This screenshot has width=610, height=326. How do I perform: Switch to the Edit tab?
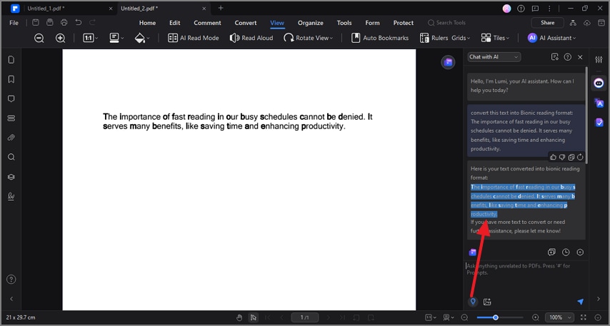(175, 23)
